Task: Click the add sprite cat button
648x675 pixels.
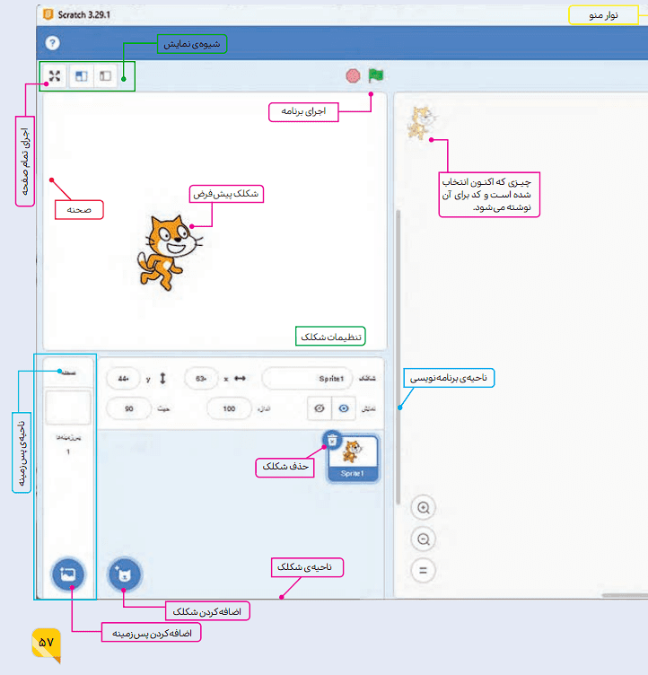Action: [x=123, y=574]
